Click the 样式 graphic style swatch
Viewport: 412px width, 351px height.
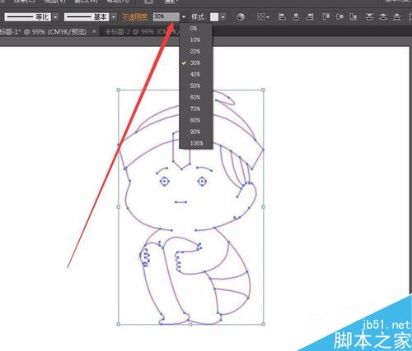point(214,17)
